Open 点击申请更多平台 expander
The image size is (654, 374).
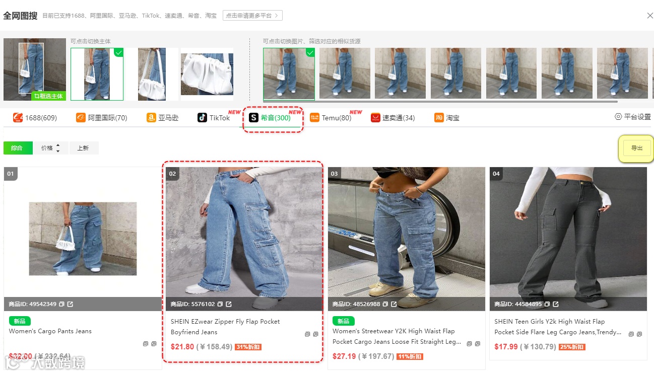pos(252,16)
